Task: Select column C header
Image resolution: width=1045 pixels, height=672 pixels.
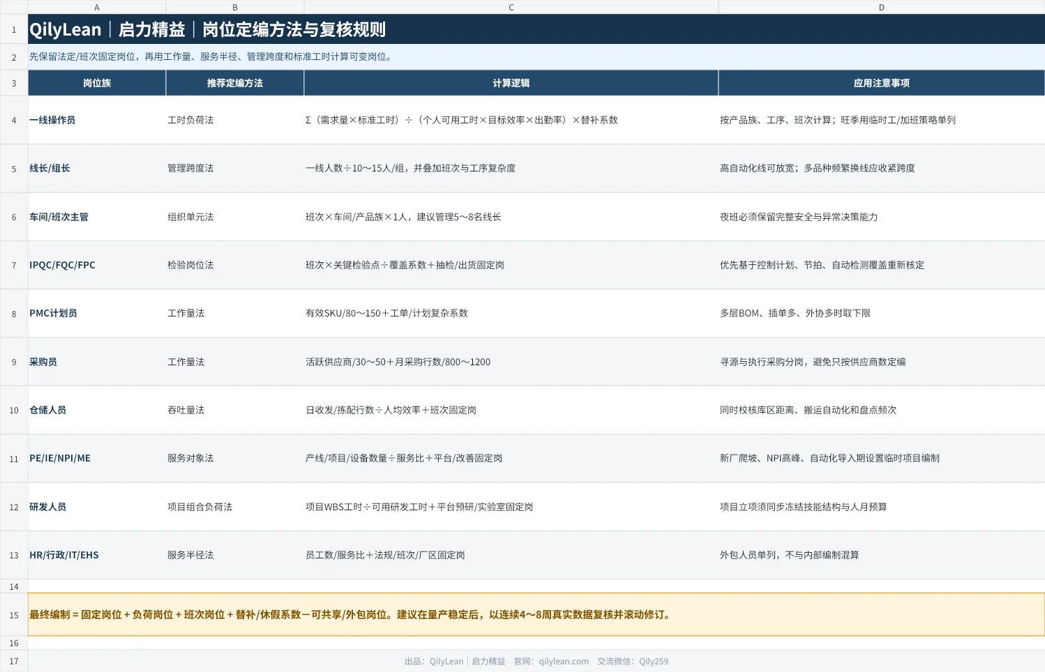Action: 511,7
